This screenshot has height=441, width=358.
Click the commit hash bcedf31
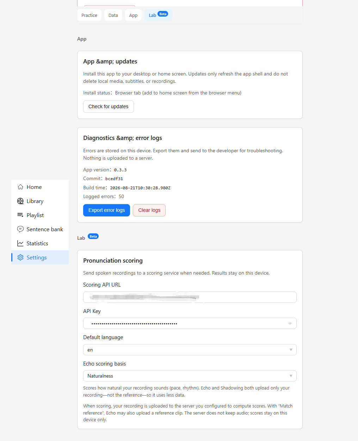[114, 179]
